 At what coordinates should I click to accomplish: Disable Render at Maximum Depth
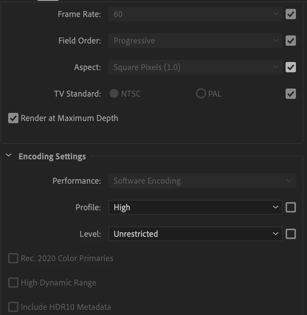(13, 118)
